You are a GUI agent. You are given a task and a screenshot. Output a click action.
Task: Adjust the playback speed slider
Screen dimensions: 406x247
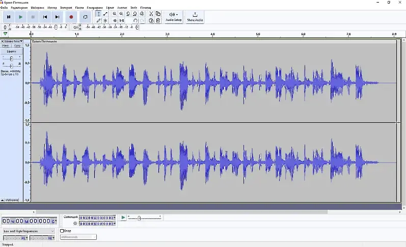[139, 218]
